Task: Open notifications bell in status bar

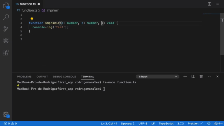Action: (217, 123)
